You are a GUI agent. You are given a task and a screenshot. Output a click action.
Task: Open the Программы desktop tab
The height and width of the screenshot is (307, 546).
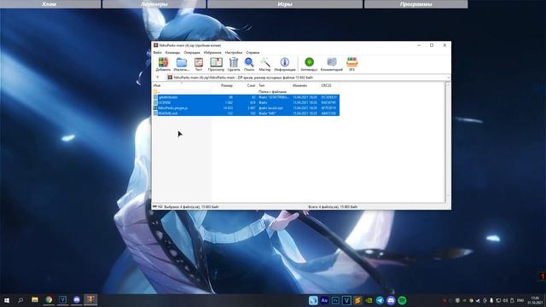pyautogui.click(x=415, y=4)
